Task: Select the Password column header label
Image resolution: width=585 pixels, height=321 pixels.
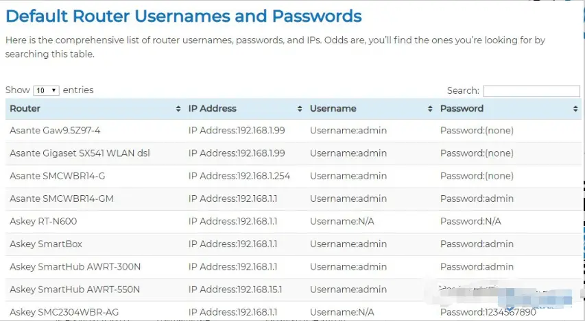Action: [462, 108]
